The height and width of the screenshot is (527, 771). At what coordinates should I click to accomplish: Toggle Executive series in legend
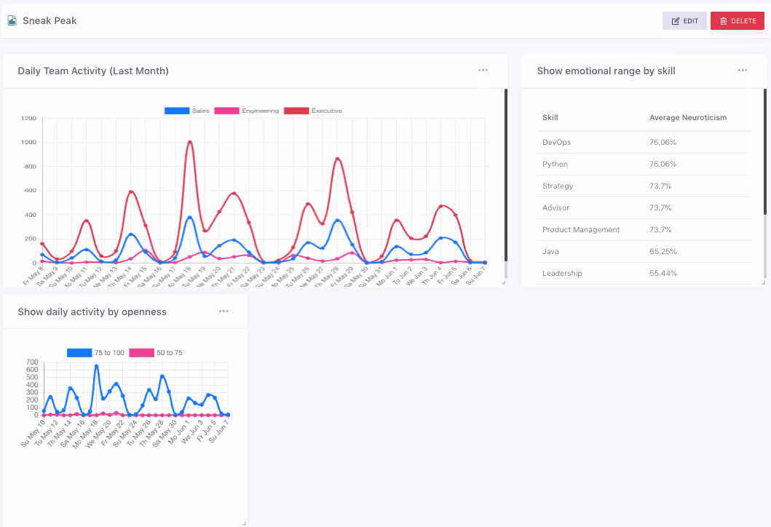[x=313, y=111]
